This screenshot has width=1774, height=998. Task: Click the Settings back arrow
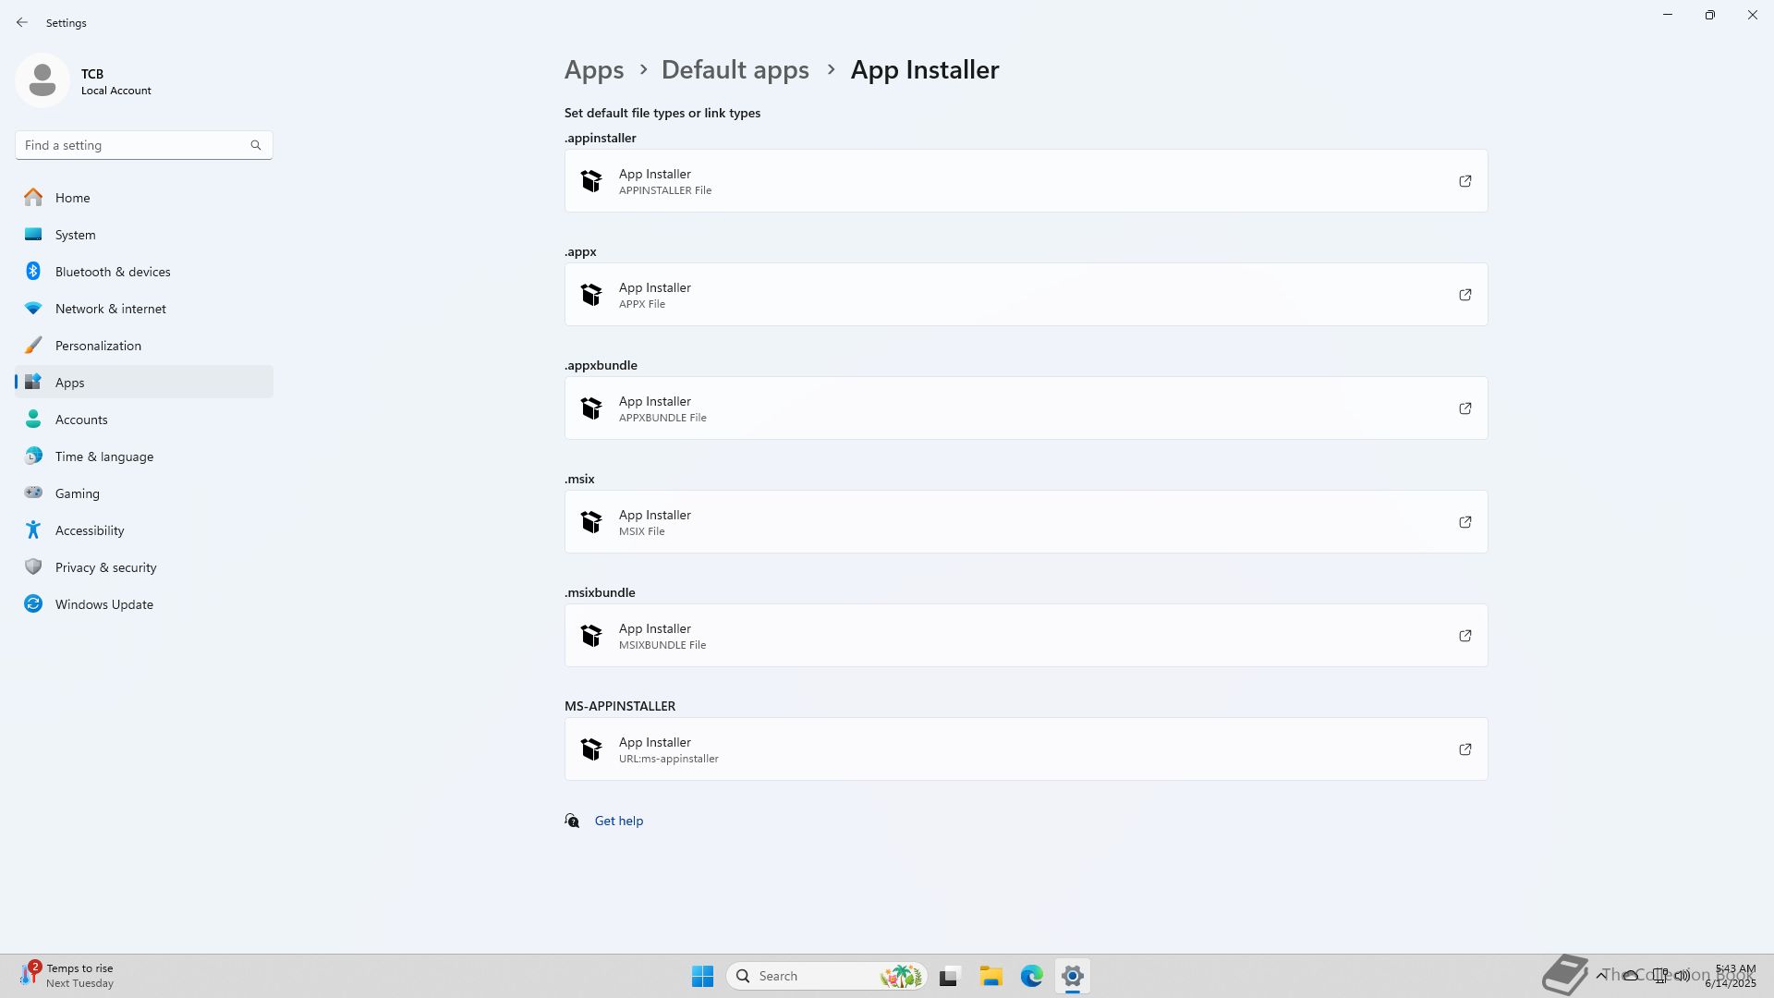point(22,22)
